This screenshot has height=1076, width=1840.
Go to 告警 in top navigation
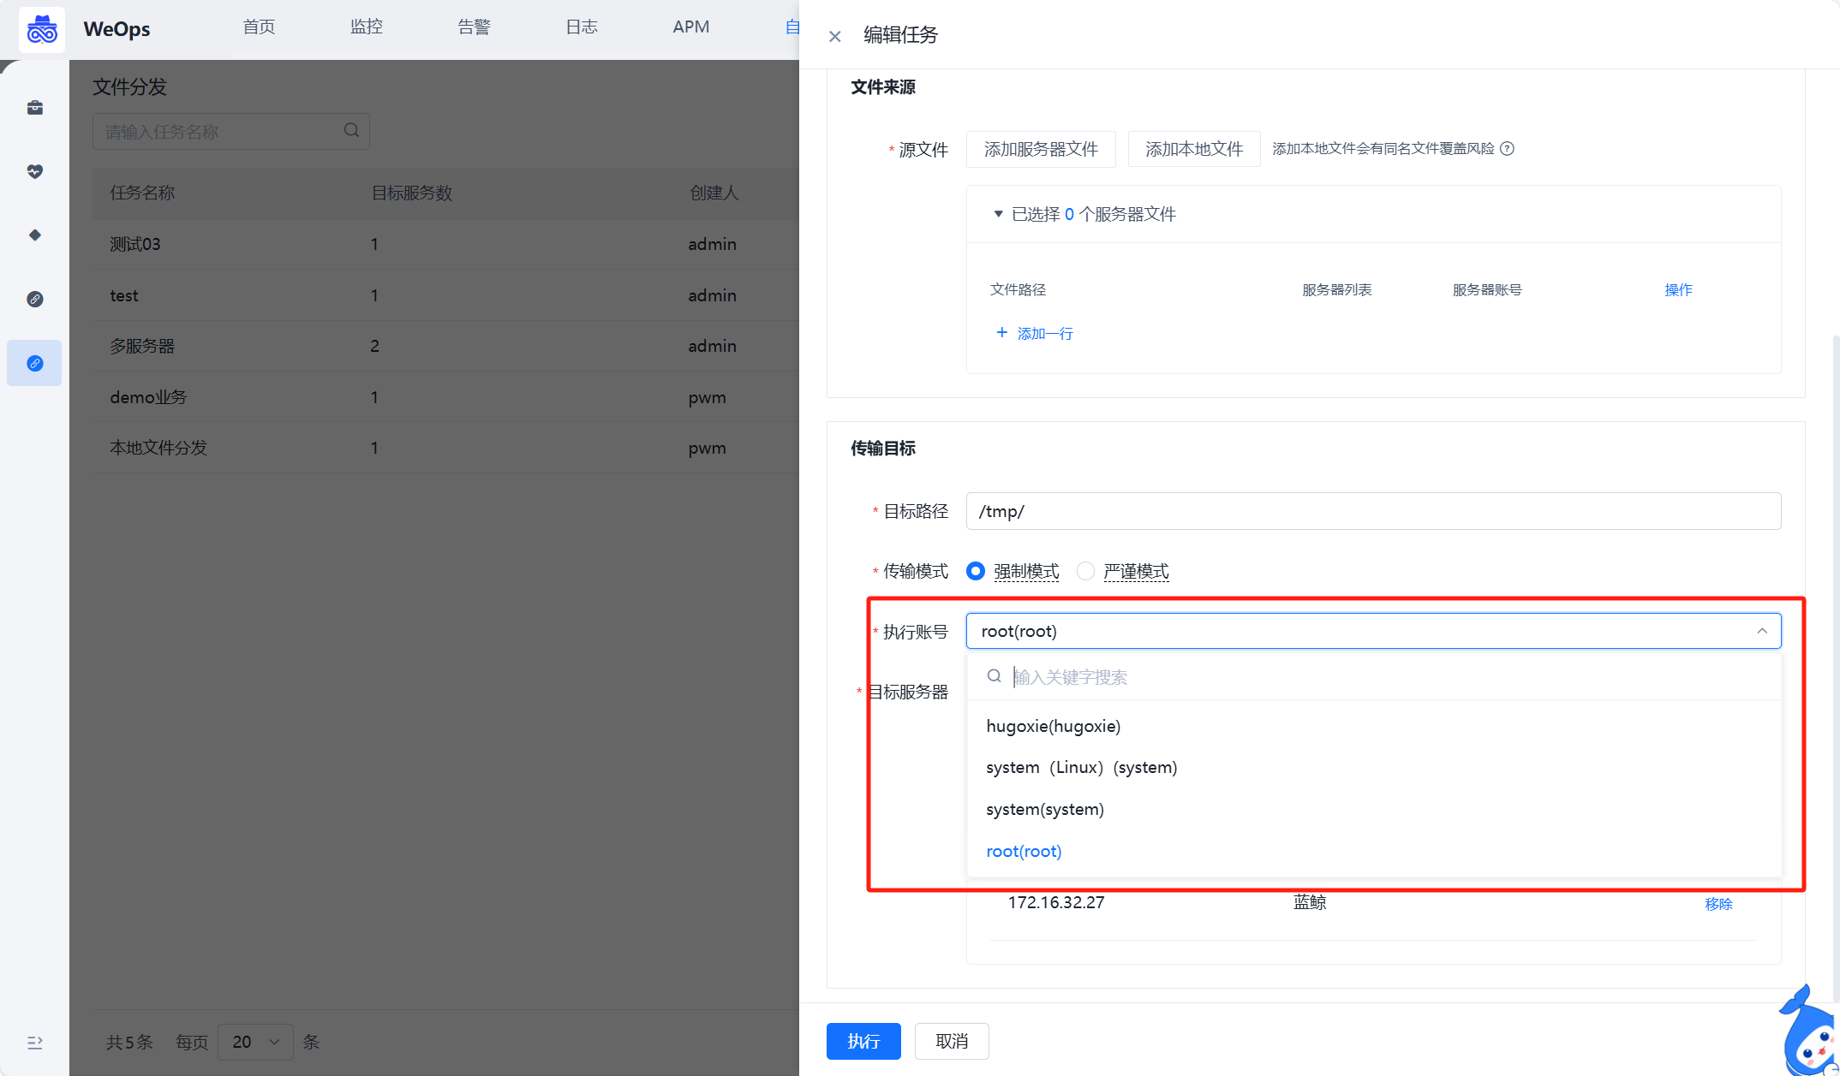[x=474, y=27]
